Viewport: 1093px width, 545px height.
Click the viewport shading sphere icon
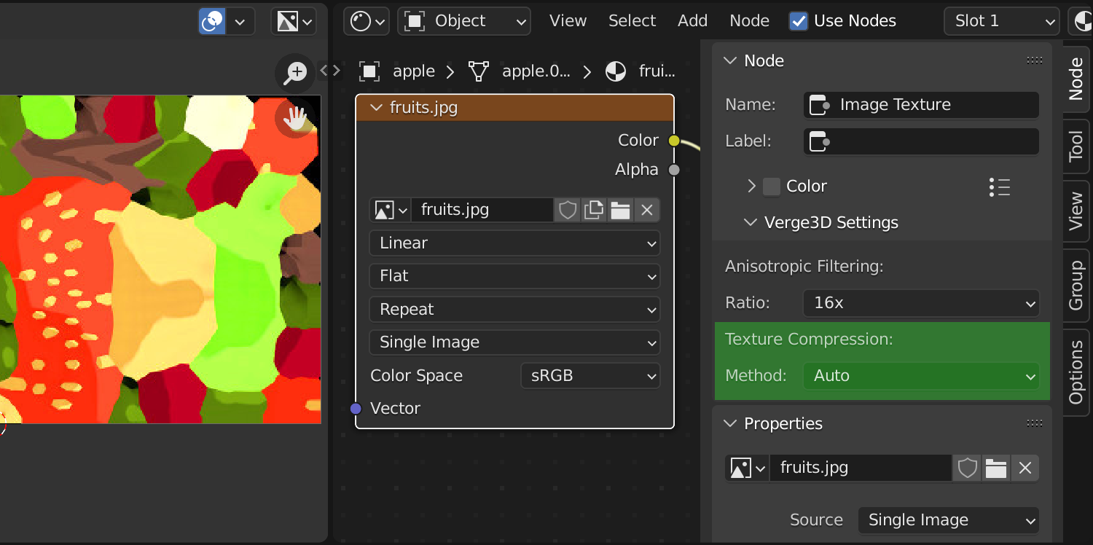tap(212, 21)
